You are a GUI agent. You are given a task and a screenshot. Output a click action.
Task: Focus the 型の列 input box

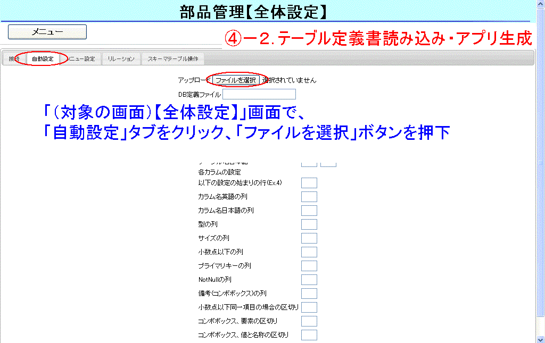(x=309, y=225)
